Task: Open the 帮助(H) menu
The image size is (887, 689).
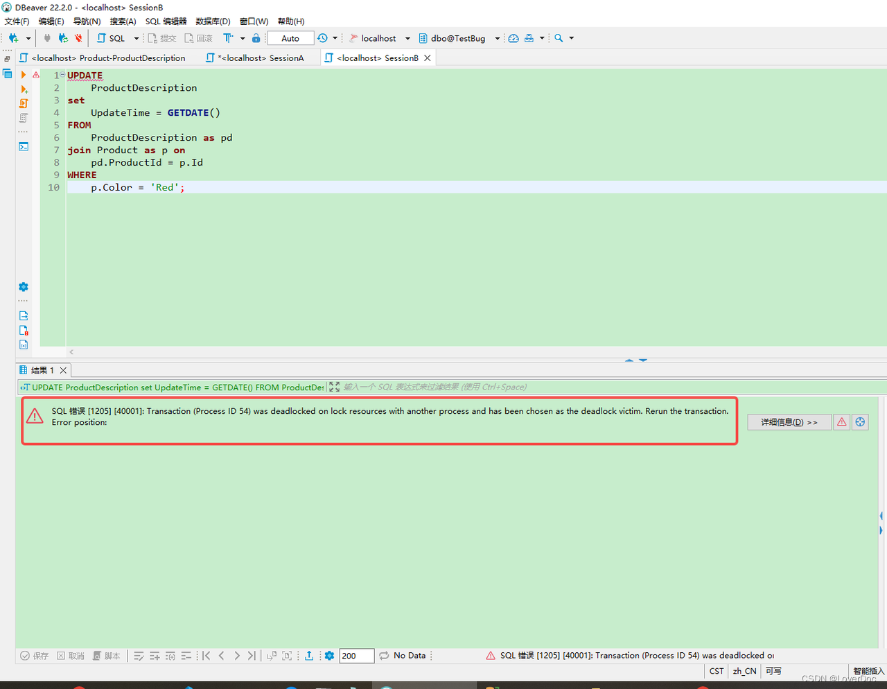Action: coord(291,21)
